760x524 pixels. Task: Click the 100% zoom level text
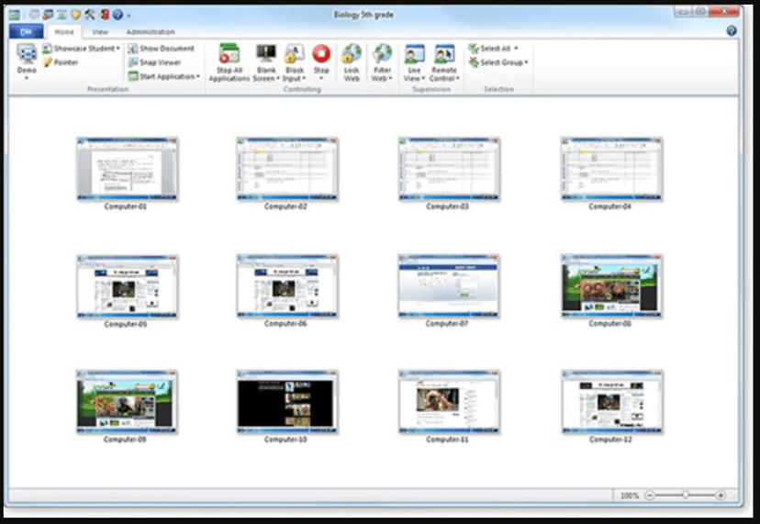tap(629, 496)
